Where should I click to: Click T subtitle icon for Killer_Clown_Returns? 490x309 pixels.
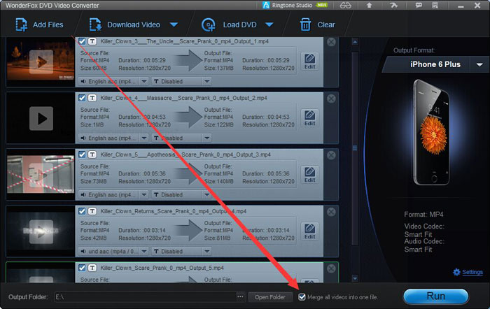pos(92,211)
